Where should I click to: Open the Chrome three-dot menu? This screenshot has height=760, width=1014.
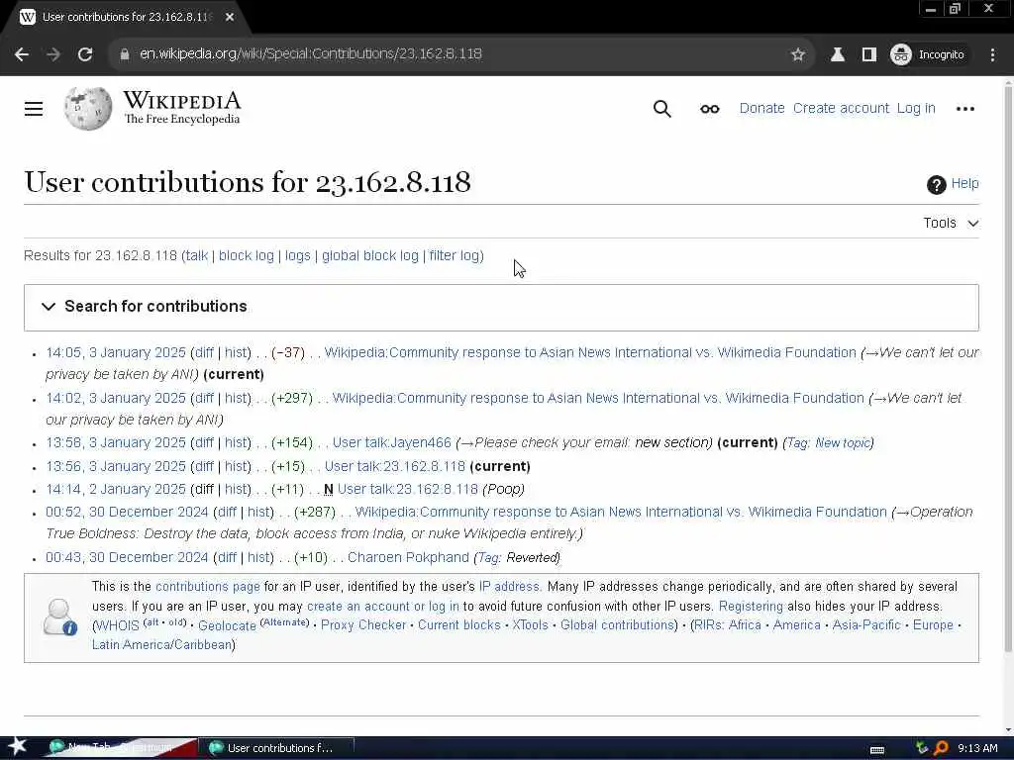coord(992,54)
